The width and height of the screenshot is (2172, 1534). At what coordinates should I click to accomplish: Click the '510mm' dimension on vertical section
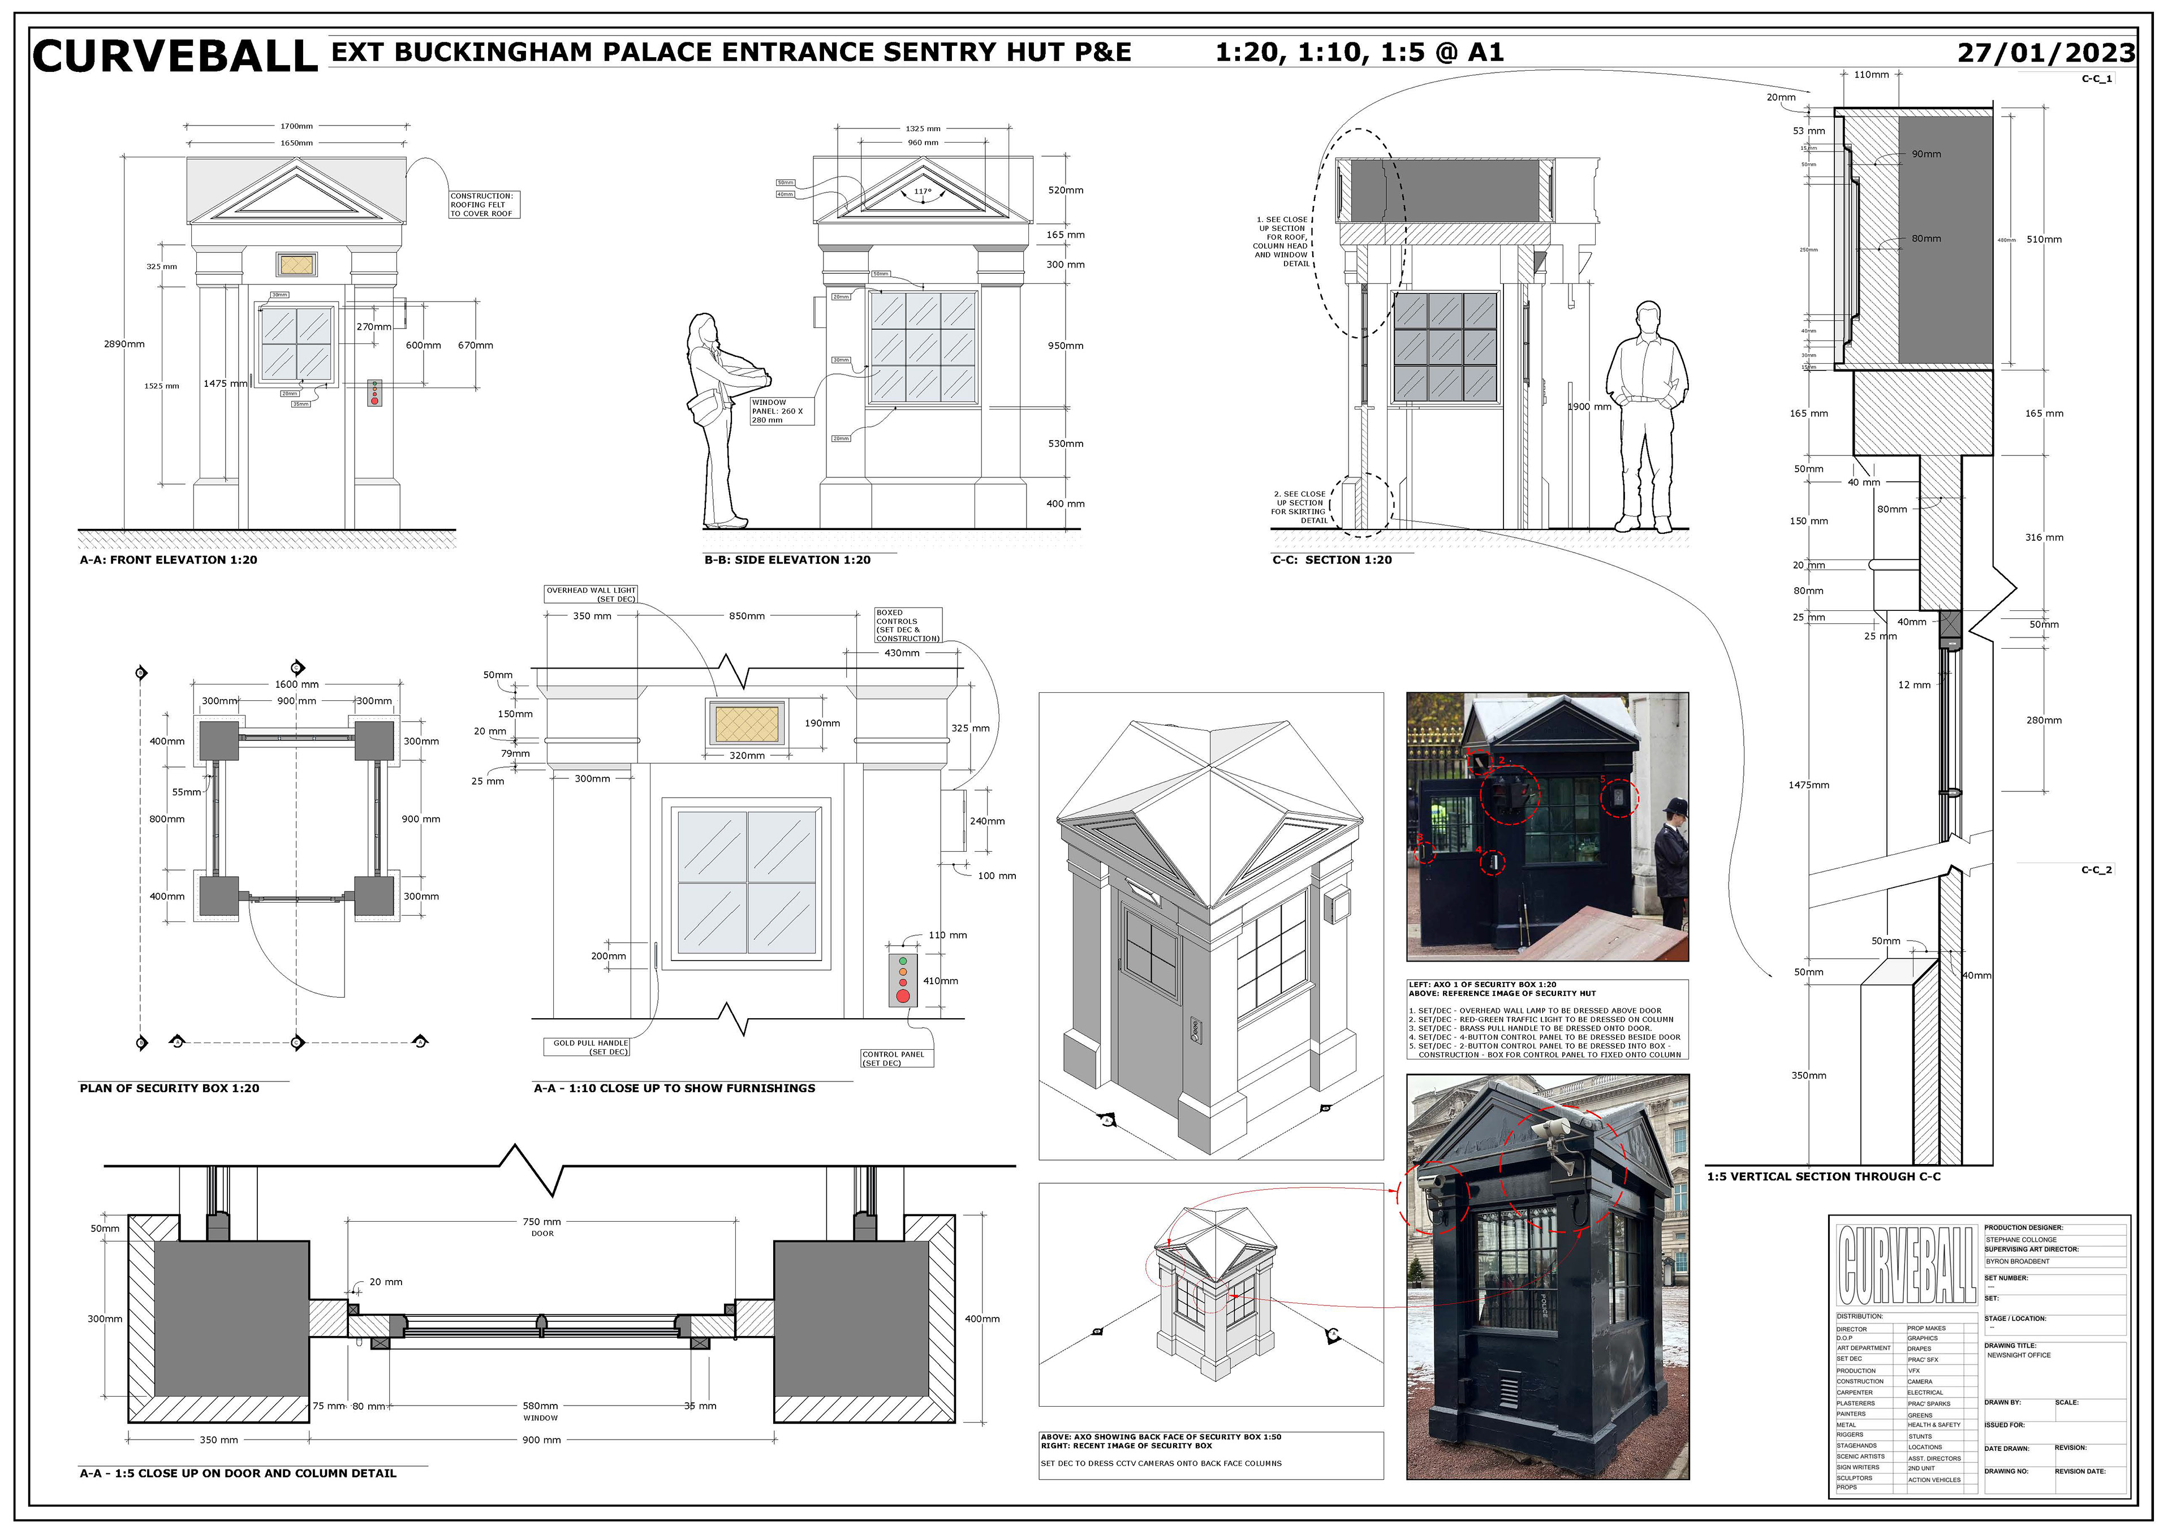click(x=2044, y=239)
